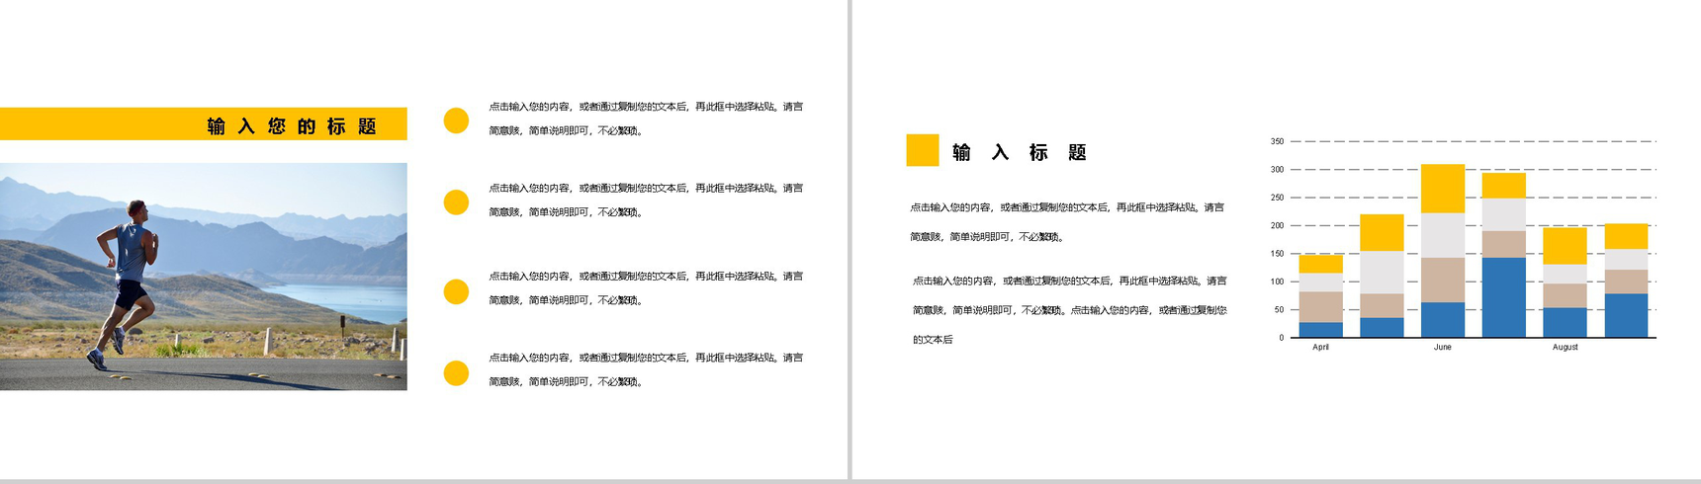Image resolution: width=1701 pixels, height=484 pixels.
Task: Click the gray segment of the August bar
Action: click(x=1565, y=275)
